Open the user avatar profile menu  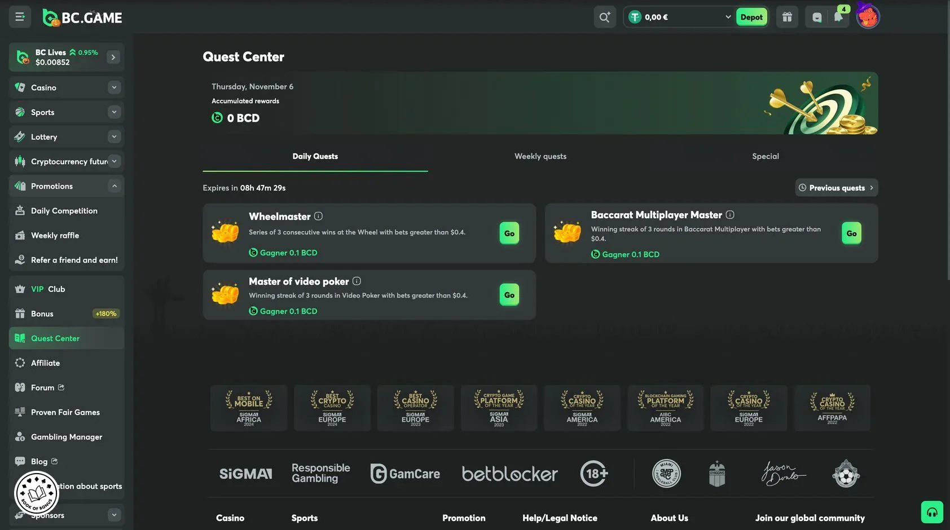coord(868,17)
